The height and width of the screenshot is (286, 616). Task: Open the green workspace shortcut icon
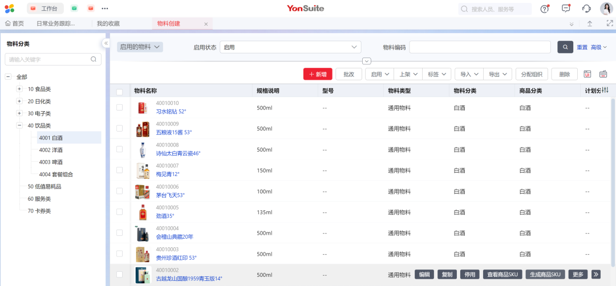click(x=74, y=8)
